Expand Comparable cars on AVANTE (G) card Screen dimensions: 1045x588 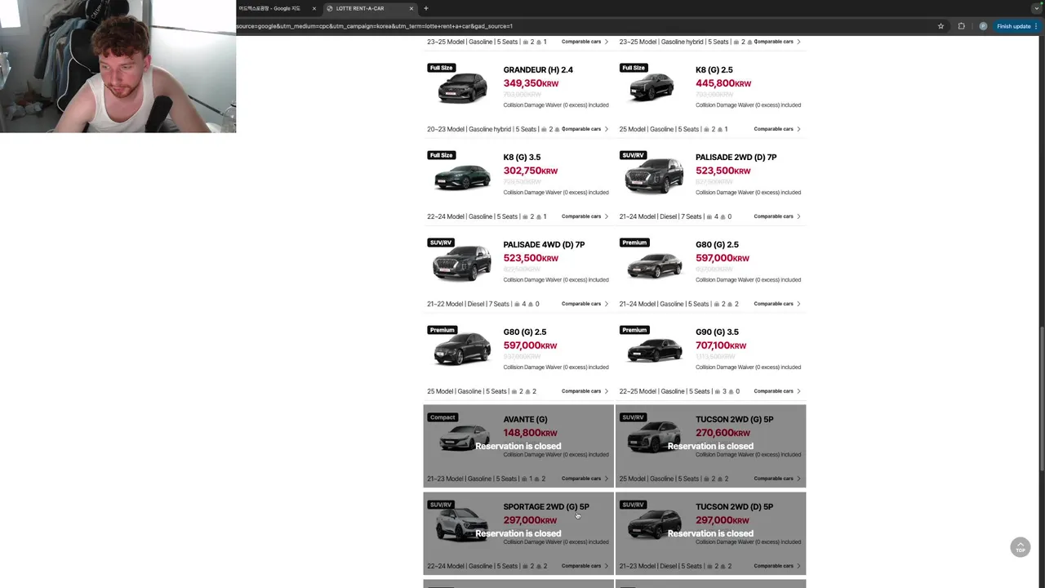point(585,479)
